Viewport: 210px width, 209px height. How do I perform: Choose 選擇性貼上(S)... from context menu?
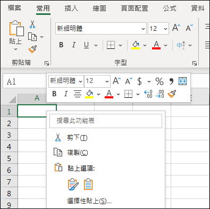(106, 201)
